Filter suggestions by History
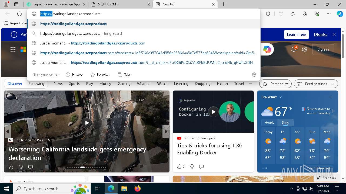The image size is (346, 194). point(74,75)
